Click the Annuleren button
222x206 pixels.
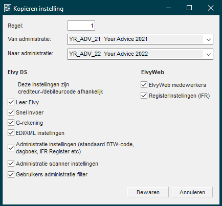[x=192, y=192]
